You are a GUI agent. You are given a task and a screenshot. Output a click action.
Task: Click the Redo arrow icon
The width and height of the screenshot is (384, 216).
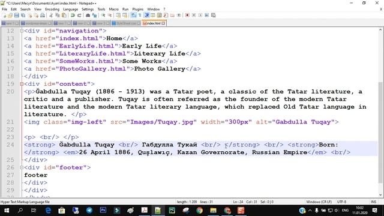tap(79, 15)
